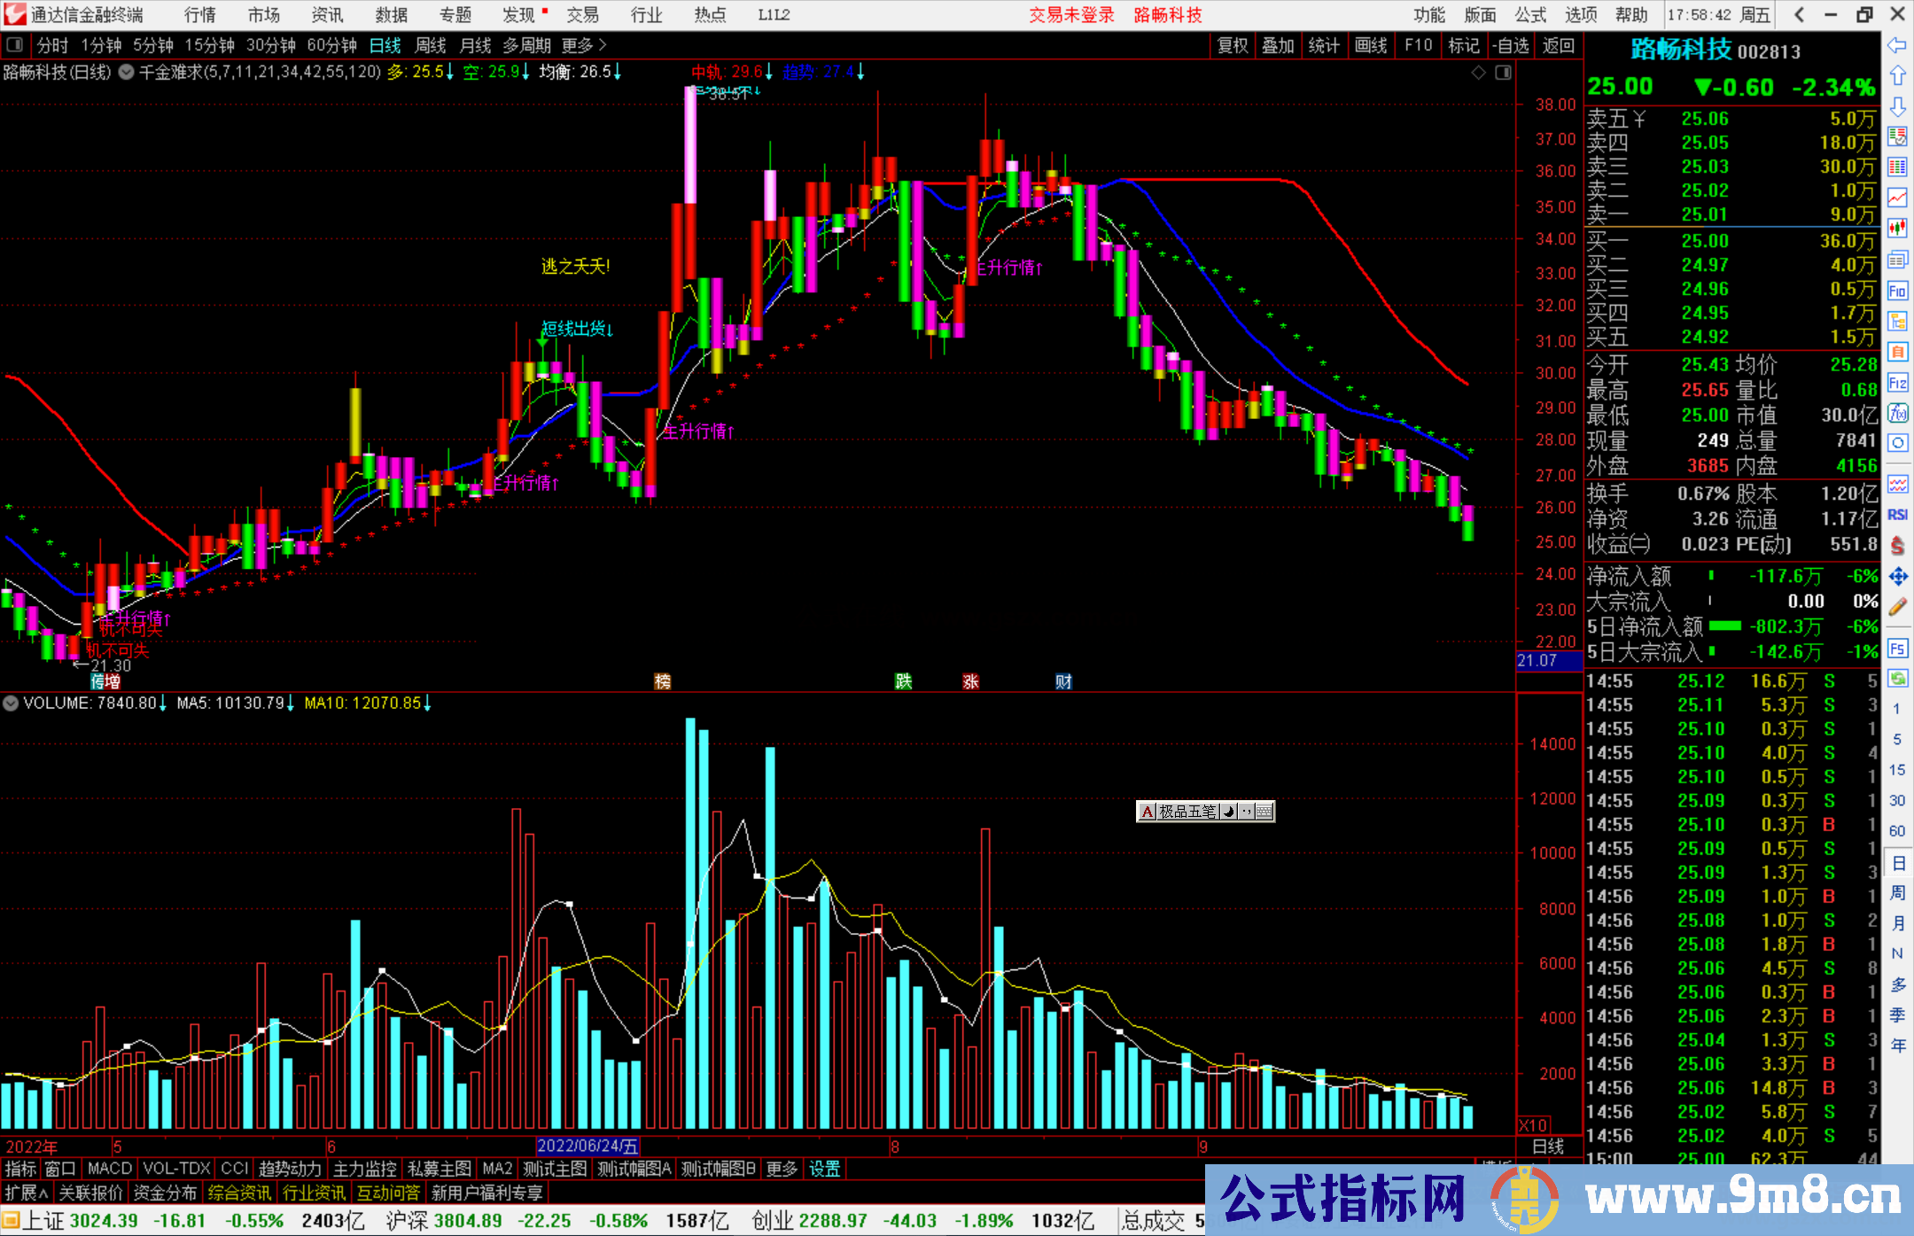Image resolution: width=1914 pixels, height=1236 pixels.
Task: Click the blue four-way move arrows icon
Action: point(1897,577)
